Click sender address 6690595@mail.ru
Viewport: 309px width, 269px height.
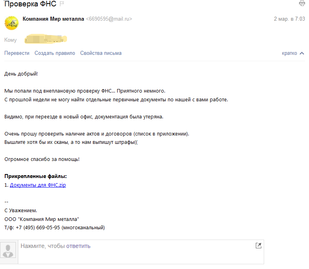[x=109, y=19]
